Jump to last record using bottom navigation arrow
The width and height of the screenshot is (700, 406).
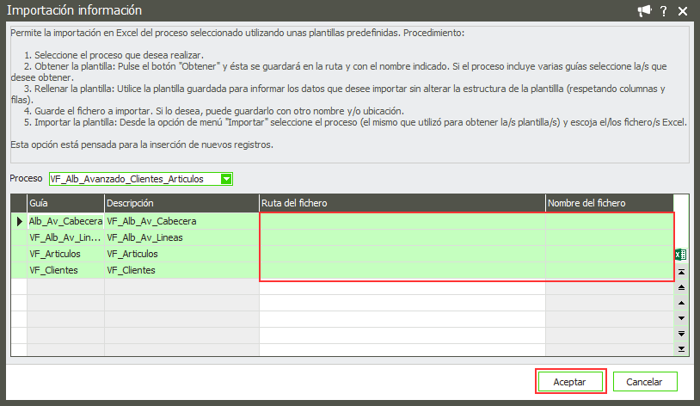(x=682, y=349)
